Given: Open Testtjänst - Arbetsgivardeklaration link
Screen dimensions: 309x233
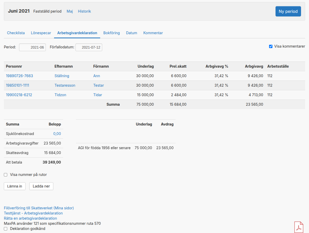Looking at the screenshot, I should click(x=33, y=213).
